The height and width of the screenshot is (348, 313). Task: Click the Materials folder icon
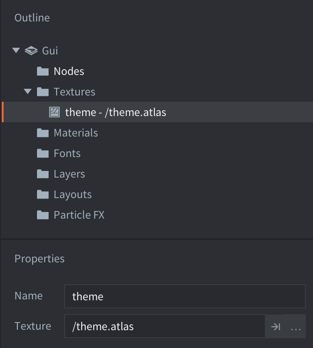pyautogui.click(x=43, y=133)
